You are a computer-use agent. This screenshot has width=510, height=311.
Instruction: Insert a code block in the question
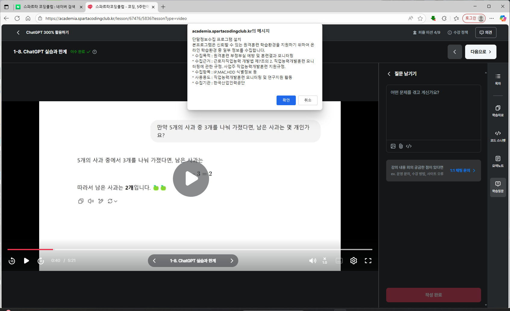[409, 146]
